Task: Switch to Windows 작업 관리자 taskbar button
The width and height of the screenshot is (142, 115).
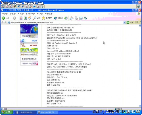Action: point(47,112)
